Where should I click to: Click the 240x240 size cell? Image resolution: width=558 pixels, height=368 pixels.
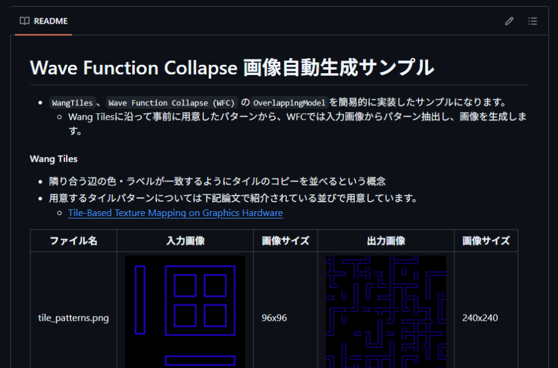coord(480,318)
